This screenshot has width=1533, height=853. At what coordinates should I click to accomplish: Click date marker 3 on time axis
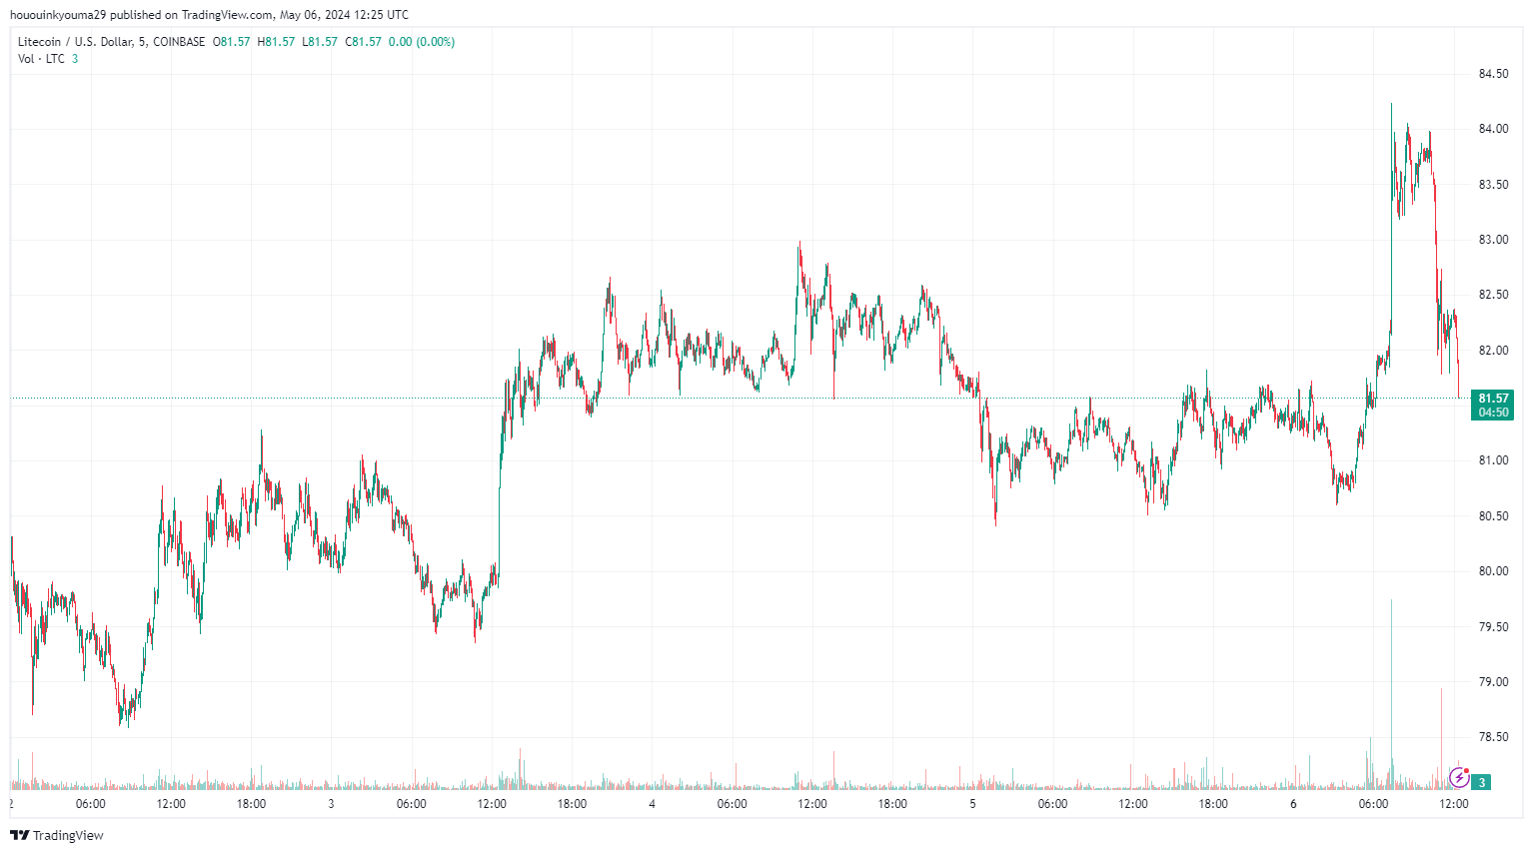[331, 804]
